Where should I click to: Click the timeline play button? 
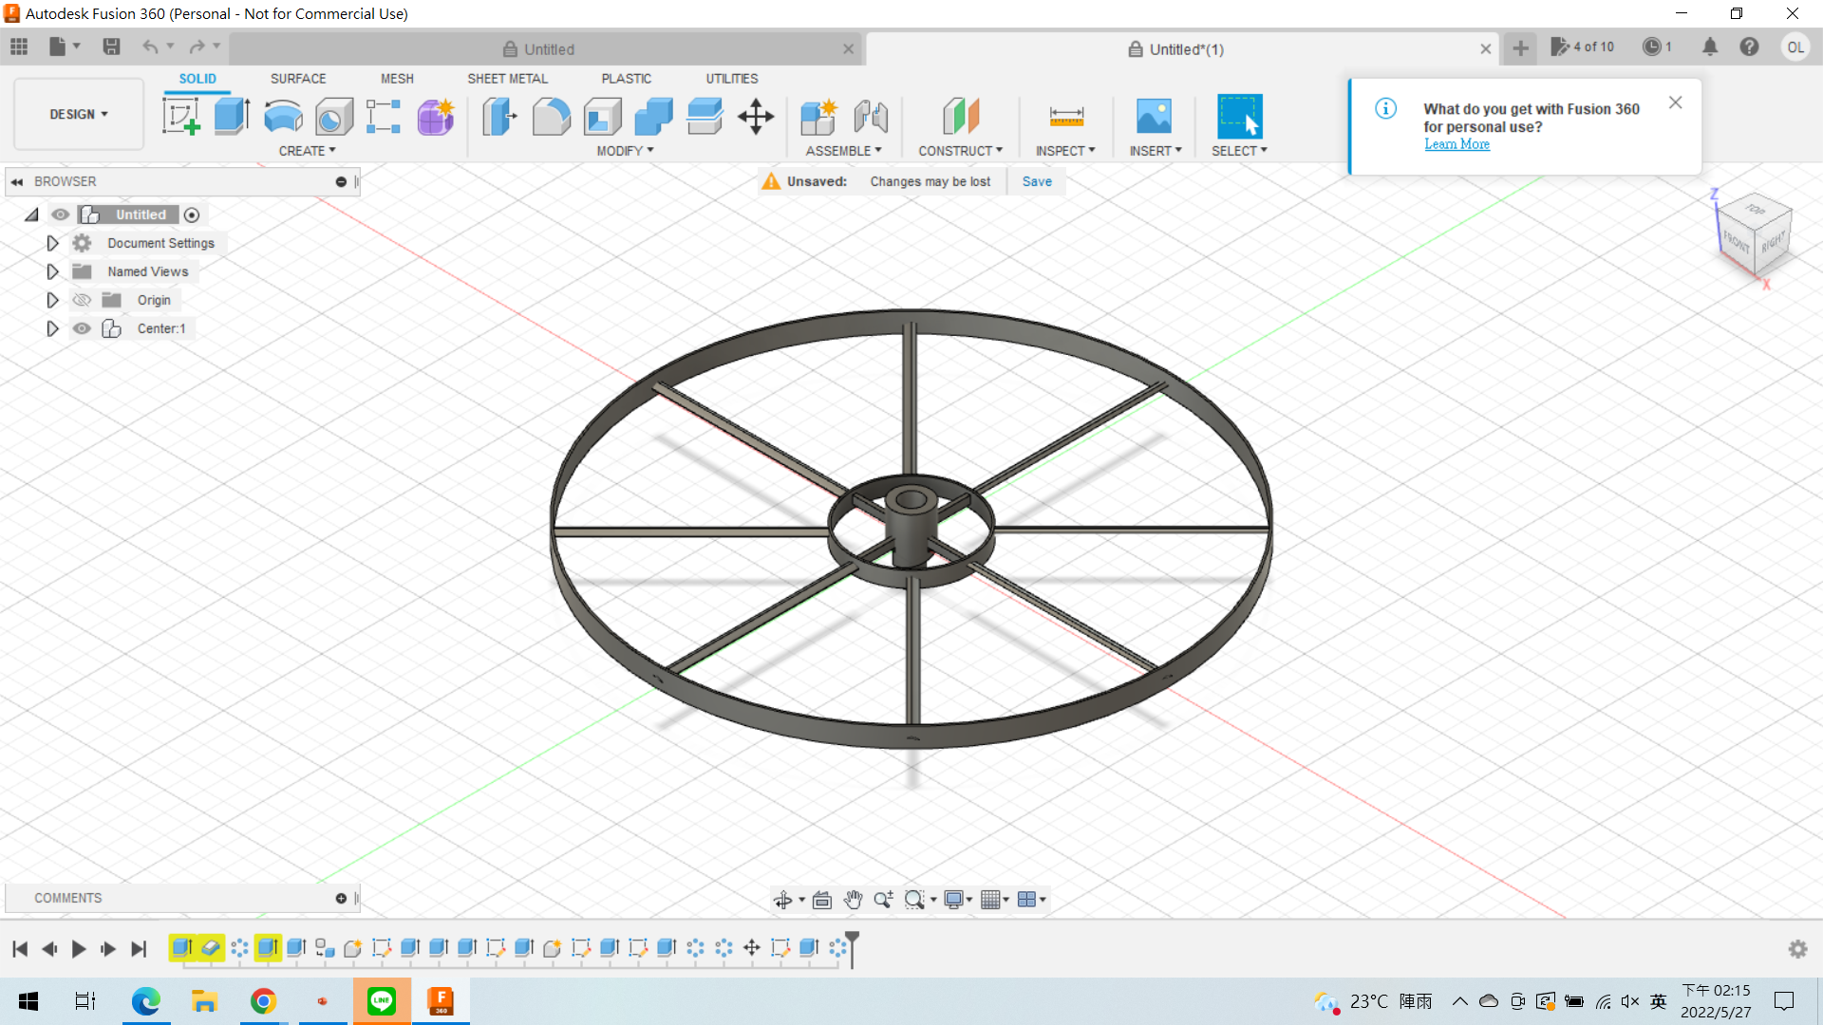(x=79, y=949)
